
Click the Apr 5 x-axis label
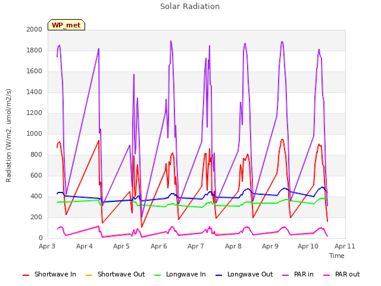pyautogui.click(x=121, y=246)
